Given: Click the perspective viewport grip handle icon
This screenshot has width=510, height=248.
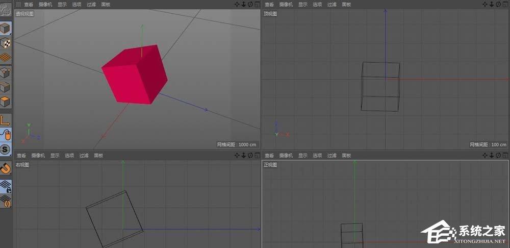Looking at the screenshot, I should tap(18, 4).
